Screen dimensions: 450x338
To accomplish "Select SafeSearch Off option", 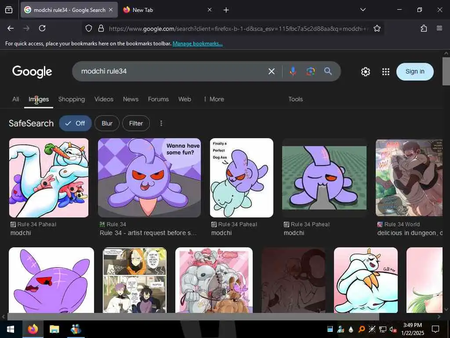I will click(x=76, y=123).
